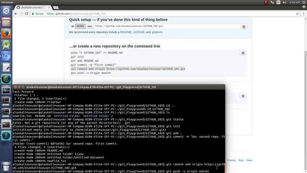This screenshot has height=173, width=307.
Task: Click 'Untitled Folder 2' in ls output
Action: (98, 116)
